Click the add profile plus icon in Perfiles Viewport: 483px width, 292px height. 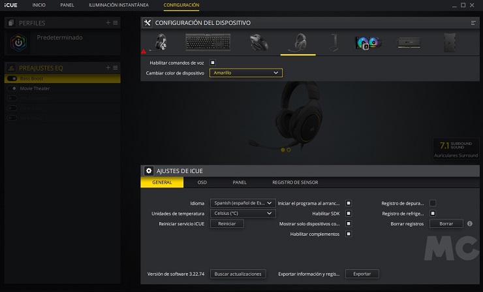pos(108,23)
